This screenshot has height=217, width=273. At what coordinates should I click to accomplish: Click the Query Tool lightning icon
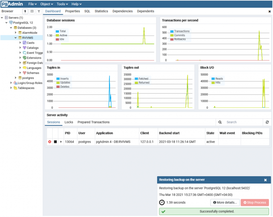coord(25,11)
